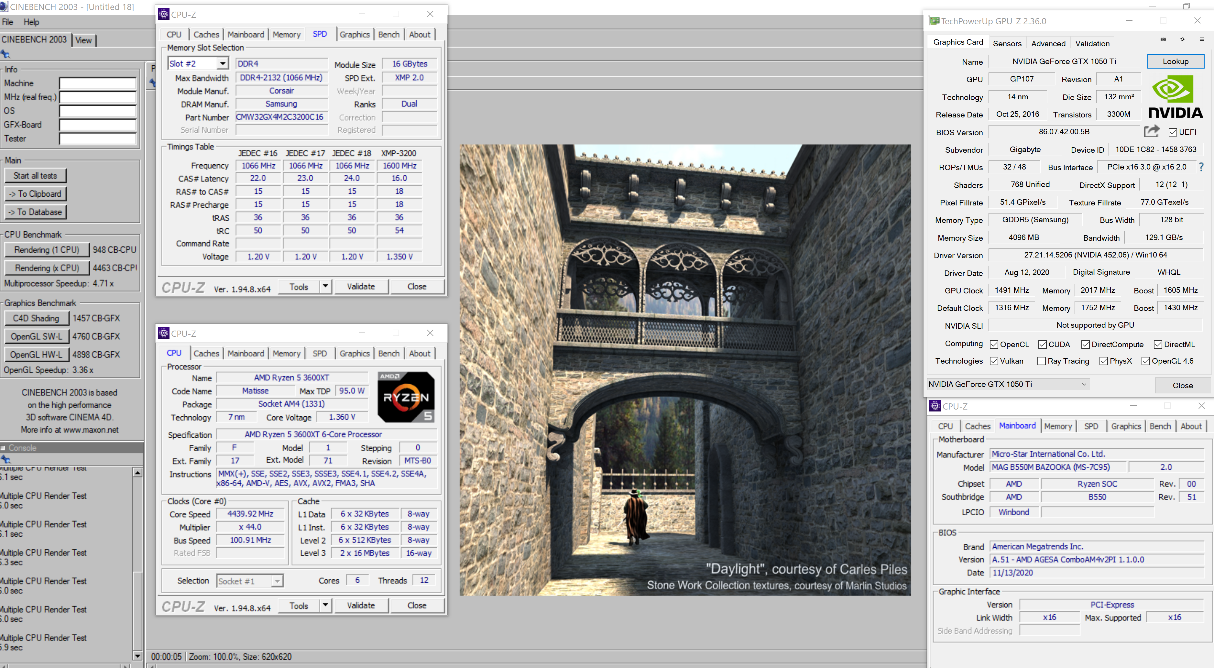
Task: Click the To Clipboard button
Action: tap(35, 194)
